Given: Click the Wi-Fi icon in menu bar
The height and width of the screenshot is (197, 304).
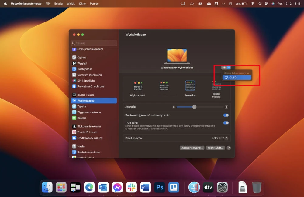Looking at the screenshot, I should click(253, 3).
